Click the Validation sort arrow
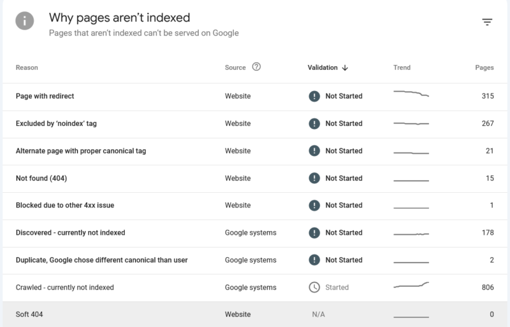The height and width of the screenshot is (327, 510). 345,67
